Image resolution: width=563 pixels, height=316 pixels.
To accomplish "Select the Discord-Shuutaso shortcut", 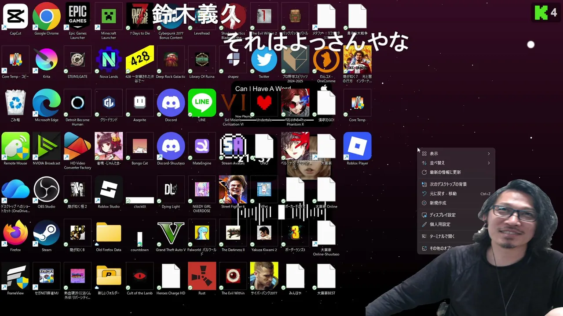I will coord(171,146).
